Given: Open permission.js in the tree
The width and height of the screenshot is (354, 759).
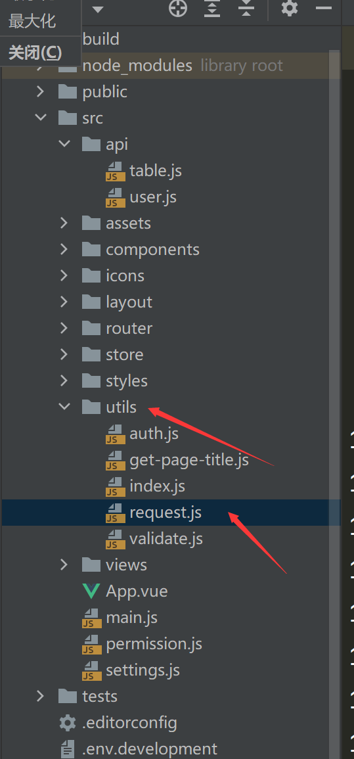Looking at the screenshot, I should click(154, 644).
